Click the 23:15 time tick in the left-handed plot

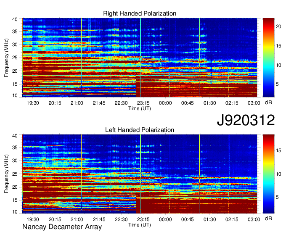point(143,219)
